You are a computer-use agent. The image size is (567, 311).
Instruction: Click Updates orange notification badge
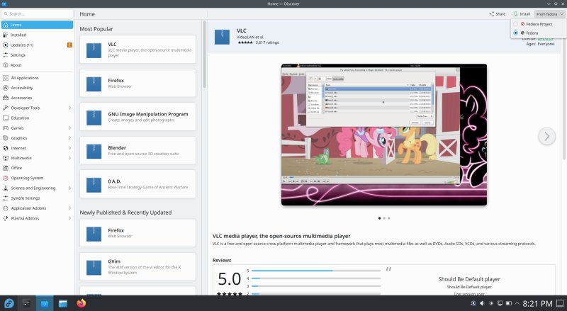click(69, 45)
